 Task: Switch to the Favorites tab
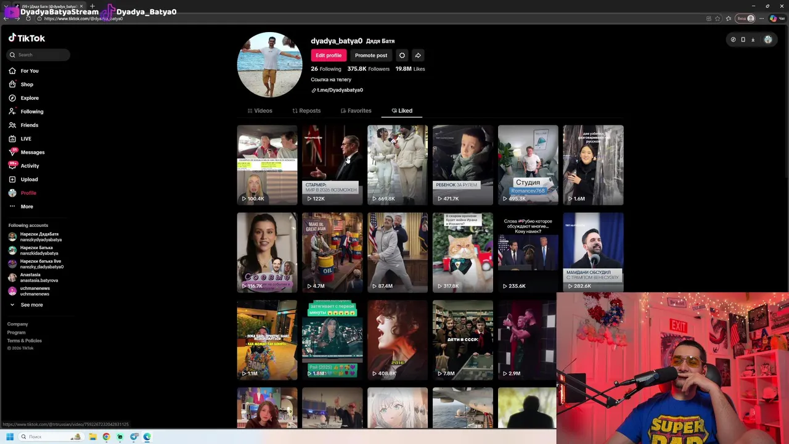[356, 111]
